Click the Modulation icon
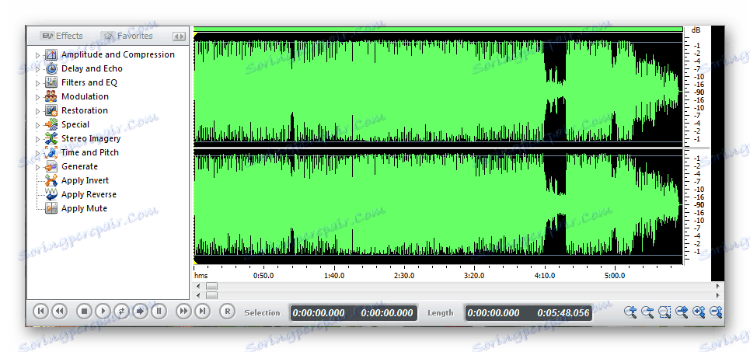 pos(51,96)
